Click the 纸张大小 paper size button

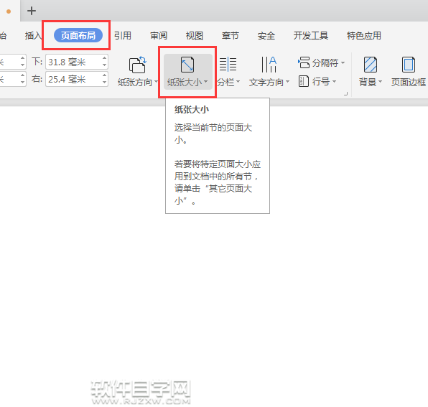188,72
